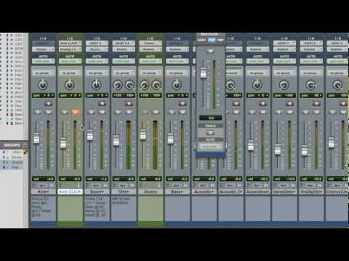The height and width of the screenshot is (261, 349).
Task: Click the Kick CLICK track name button
Action: click(x=70, y=191)
